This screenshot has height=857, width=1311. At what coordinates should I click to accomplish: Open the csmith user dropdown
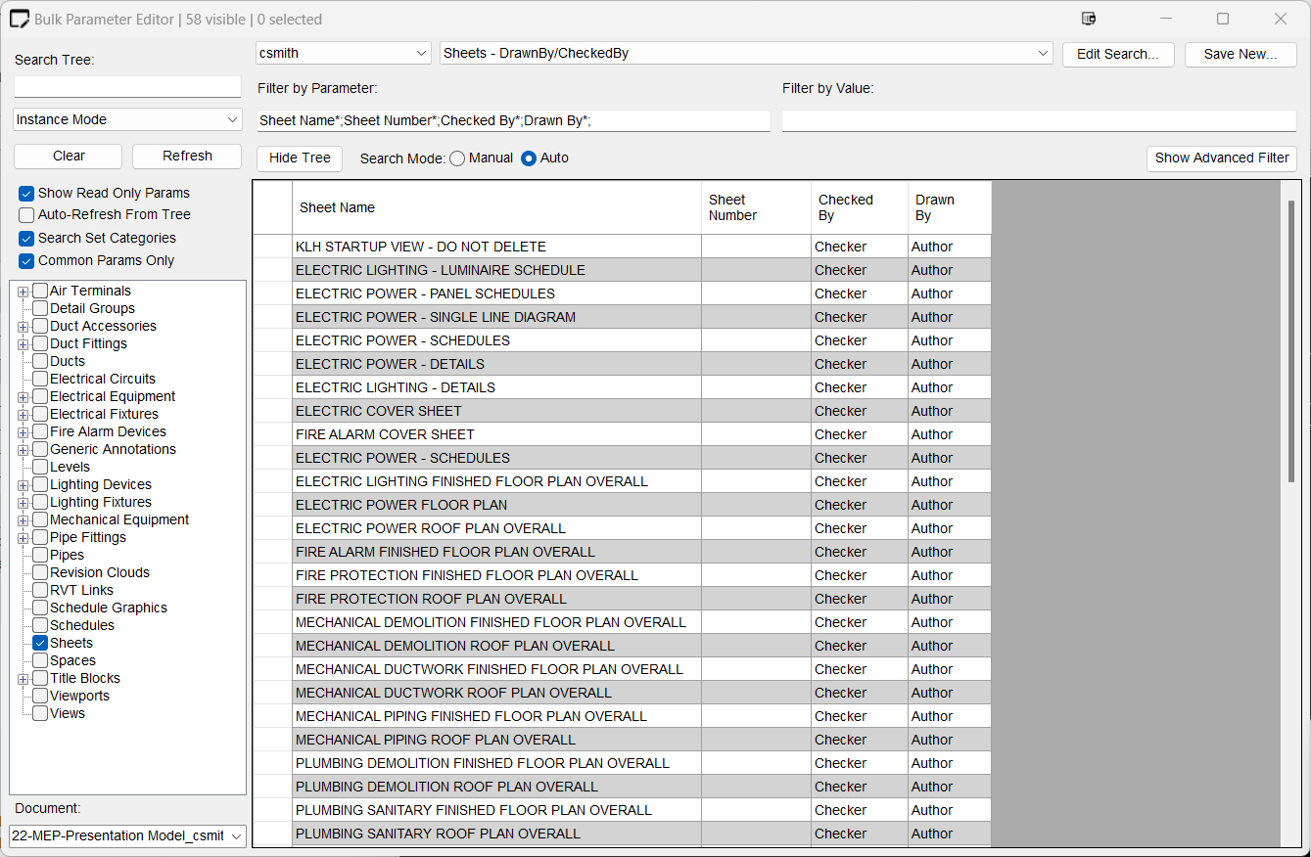[x=344, y=53]
